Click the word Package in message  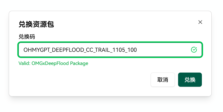[79, 63]
